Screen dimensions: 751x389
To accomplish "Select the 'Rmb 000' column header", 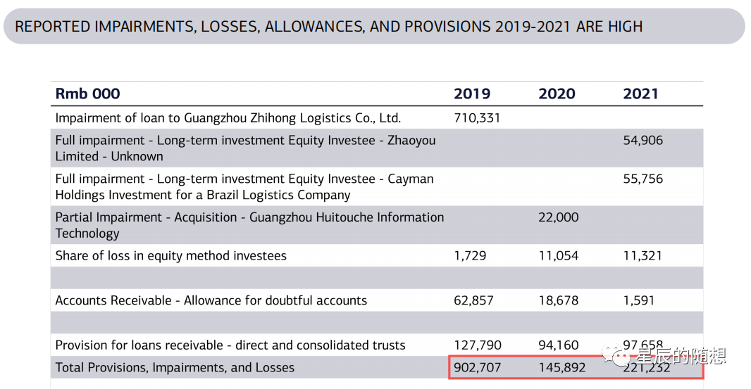I will point(87,94).
